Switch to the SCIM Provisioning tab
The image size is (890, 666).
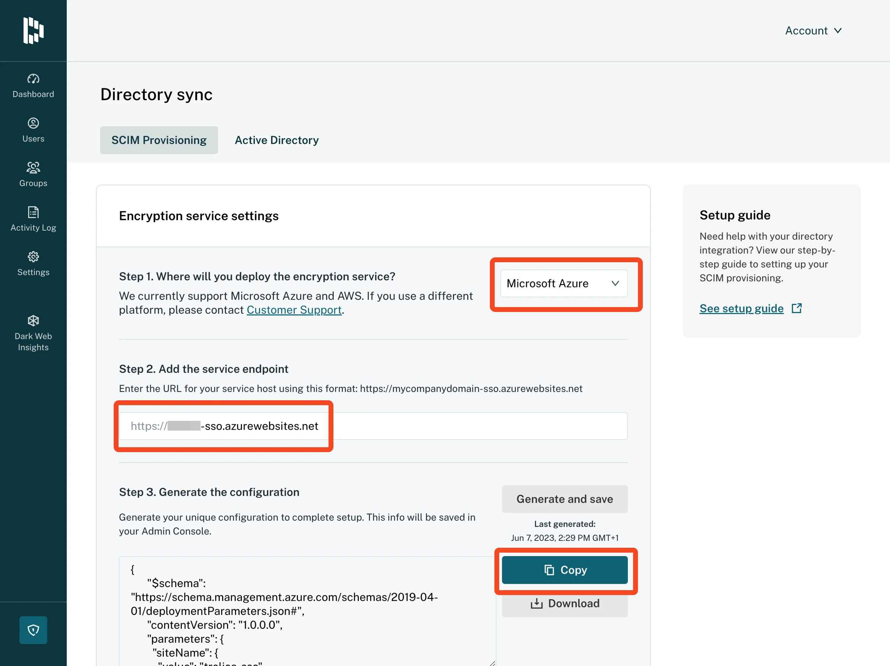click(x=159, y=140)
